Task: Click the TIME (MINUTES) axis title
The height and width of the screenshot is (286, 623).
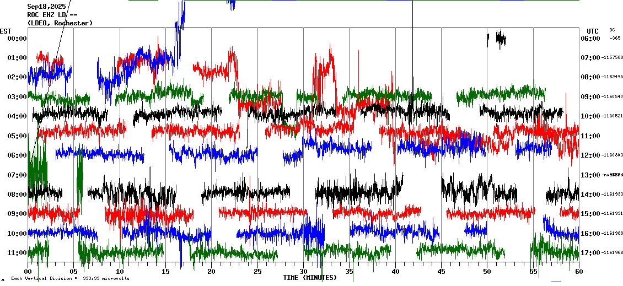Action: (310, 278)
